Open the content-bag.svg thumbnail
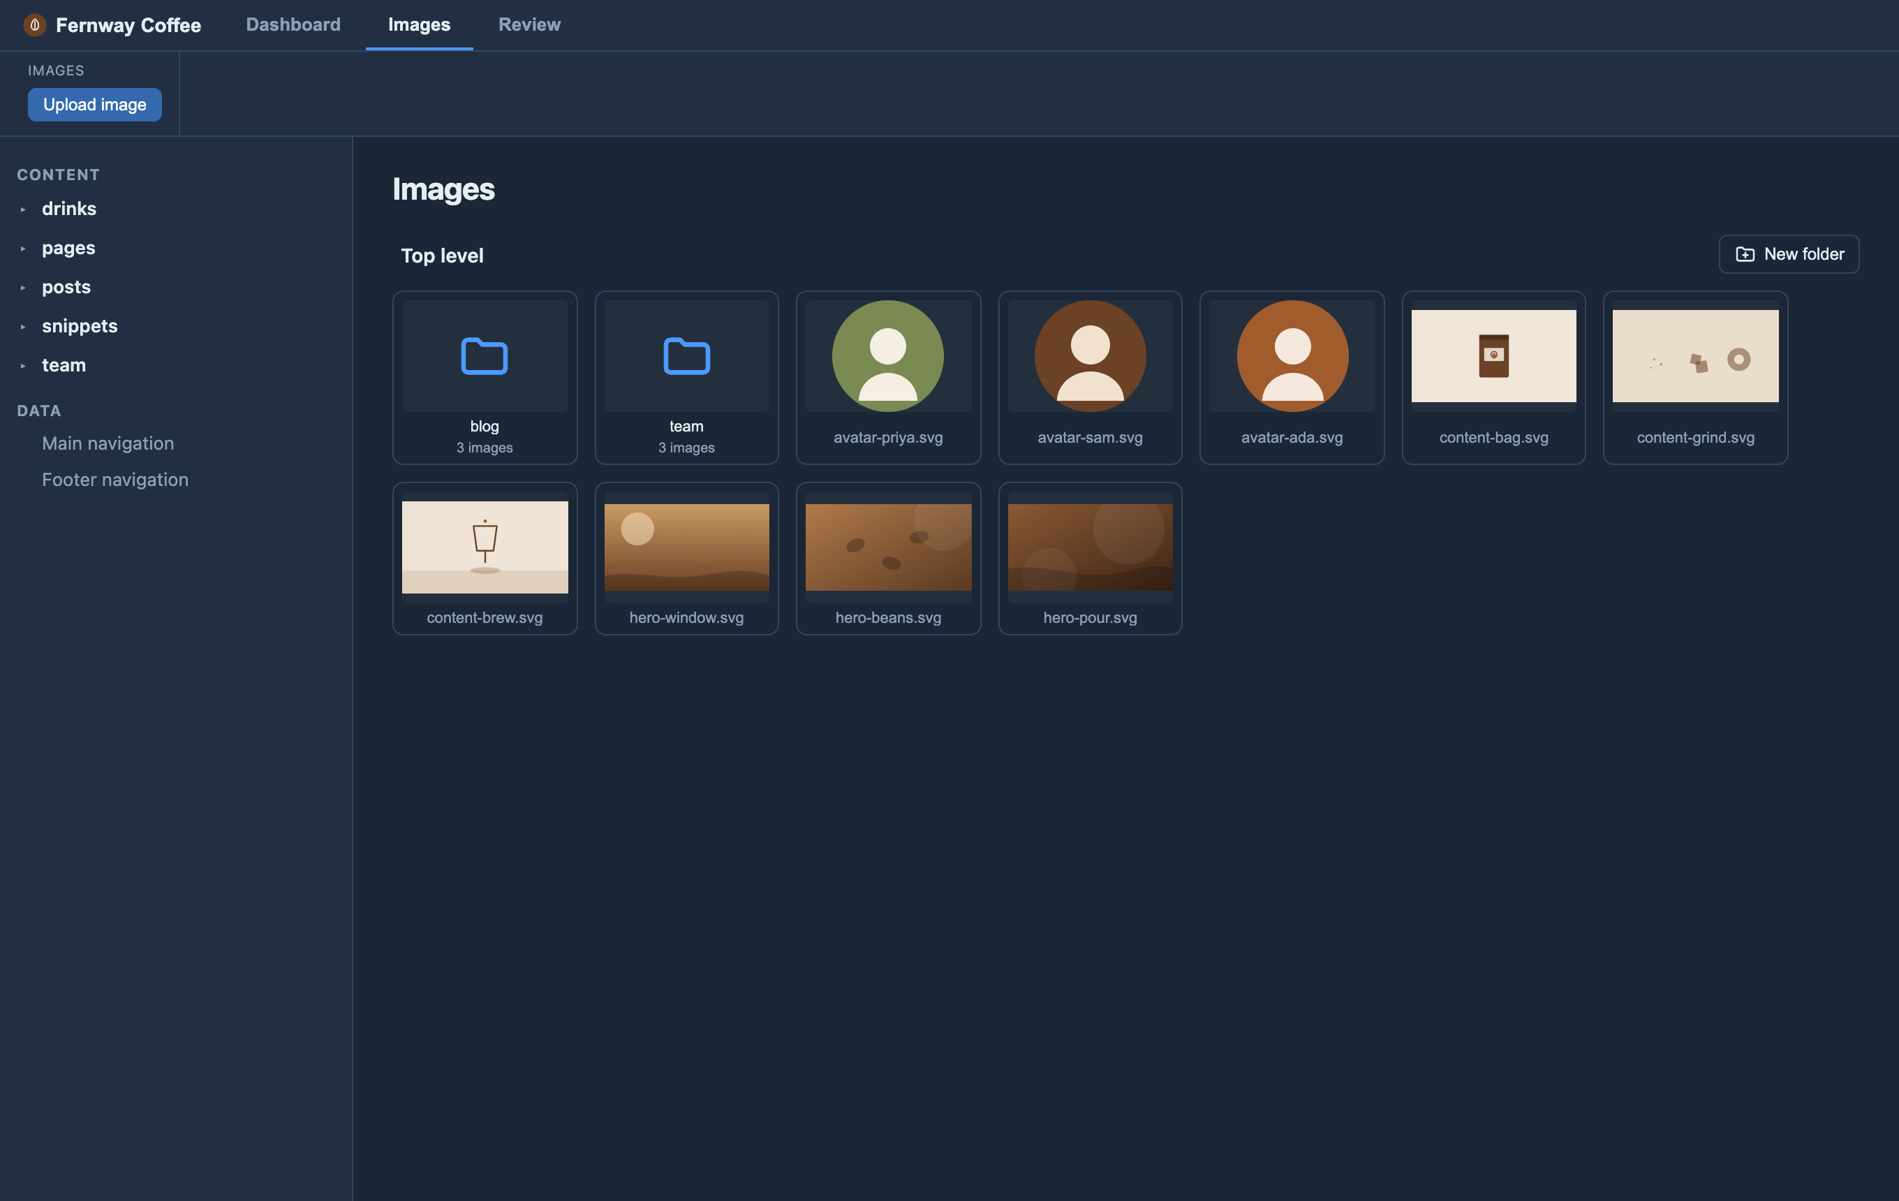 [x=1493, y=355]
